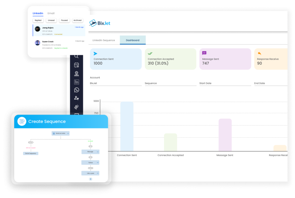This screenshot has height=198, width=295.
Task: Click the Message Sent stat card
Action: [225, 59]
